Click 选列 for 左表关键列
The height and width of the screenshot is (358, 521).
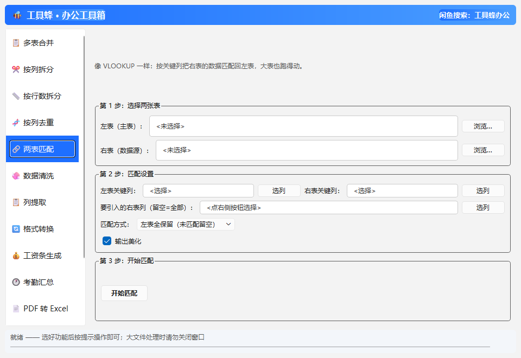279,190
